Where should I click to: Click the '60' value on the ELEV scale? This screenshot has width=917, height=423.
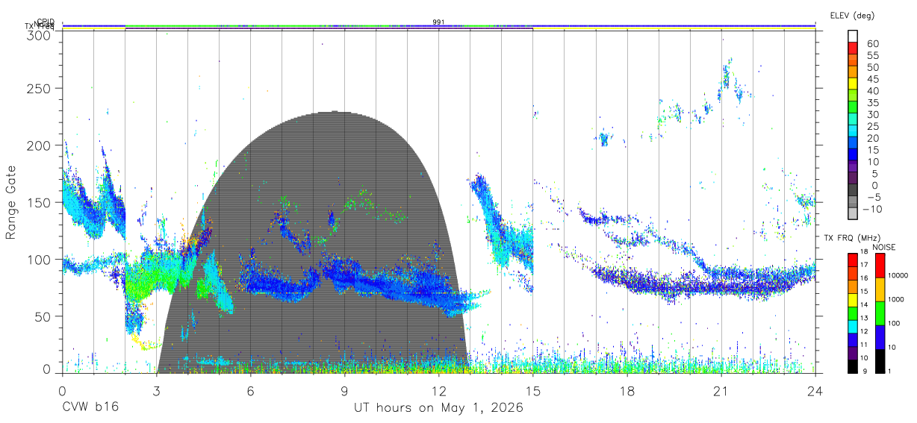tap(872, 44)
